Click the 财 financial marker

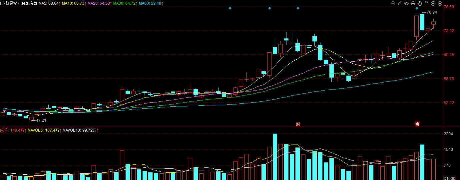point(298,124)
